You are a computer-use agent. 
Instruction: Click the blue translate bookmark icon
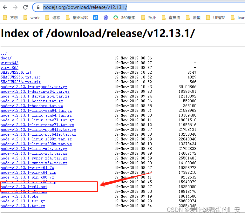coord(96,17)
